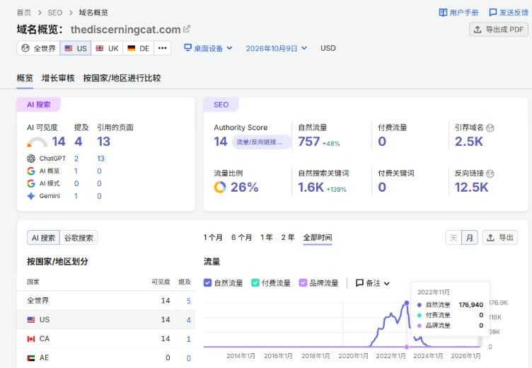Open the 用户手册 link

[458, 13]
